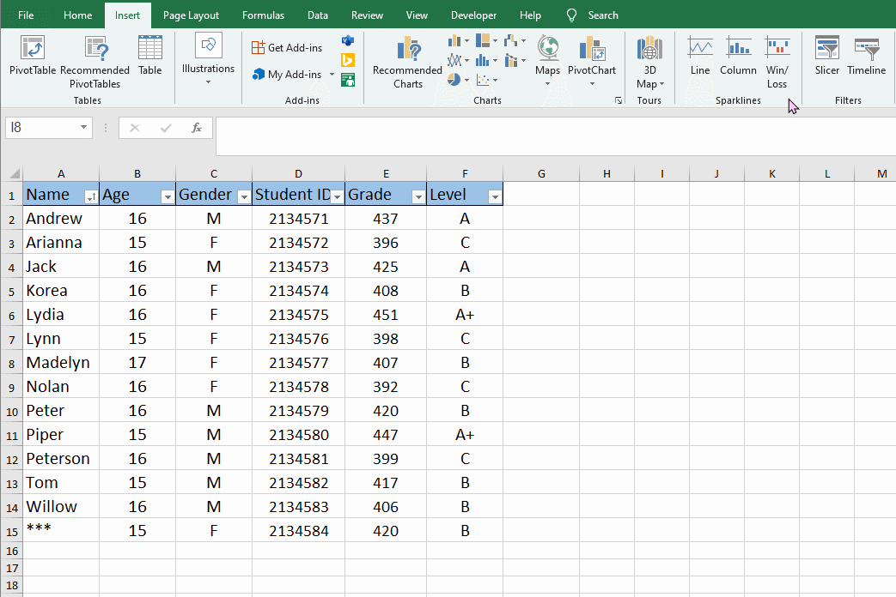Insert a hierarchy treemap chart
Screen dimensions: 896x597
[x=486, y=40]
